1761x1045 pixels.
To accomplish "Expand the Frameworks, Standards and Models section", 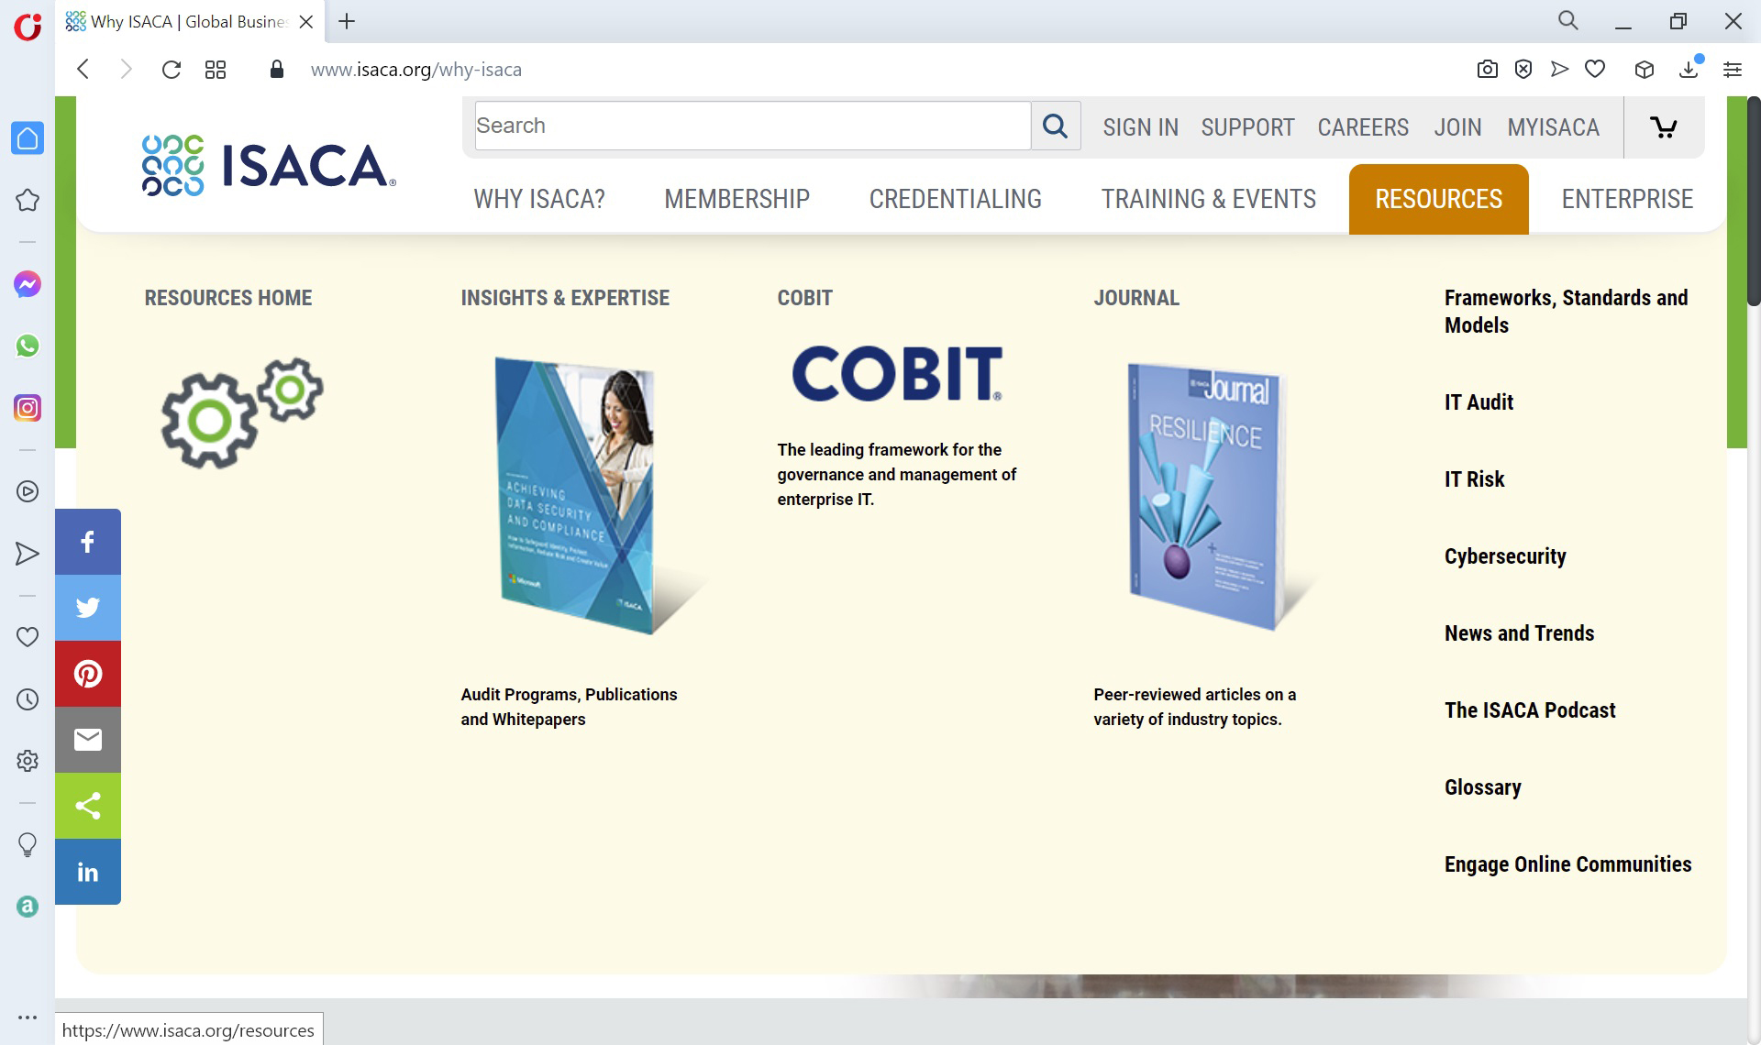I will [x=1566, y=311].
